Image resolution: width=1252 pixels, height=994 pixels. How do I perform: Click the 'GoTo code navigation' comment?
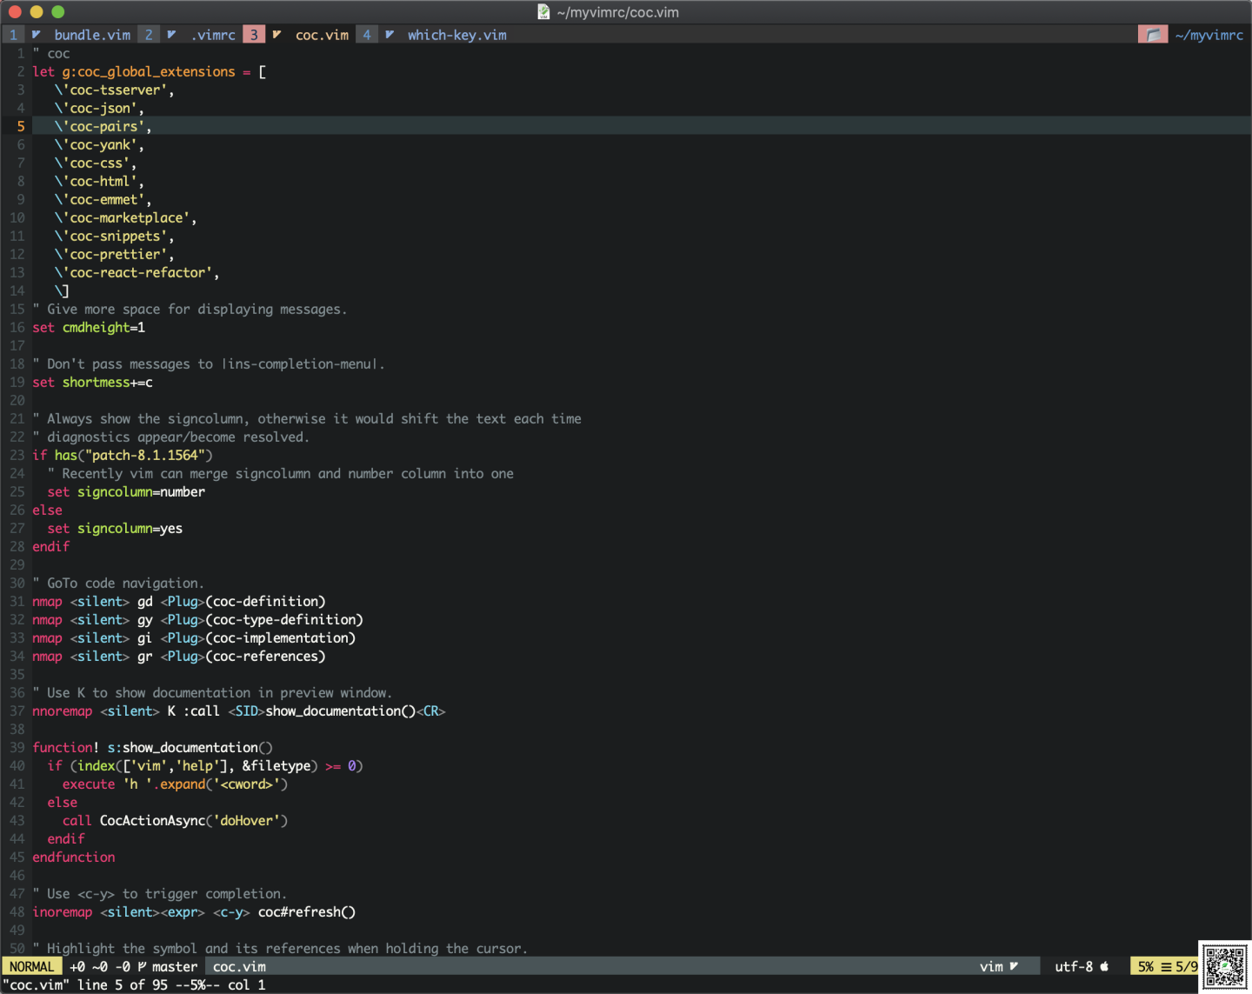118,583
